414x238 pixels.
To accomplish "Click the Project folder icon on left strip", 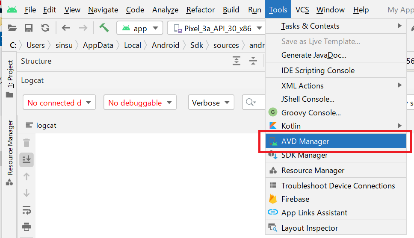I will point(9,95).
